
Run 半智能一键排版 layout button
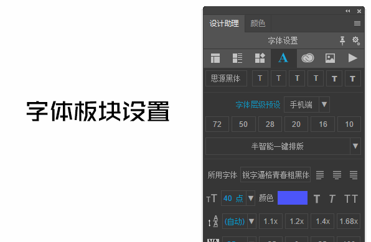(278, 146)
